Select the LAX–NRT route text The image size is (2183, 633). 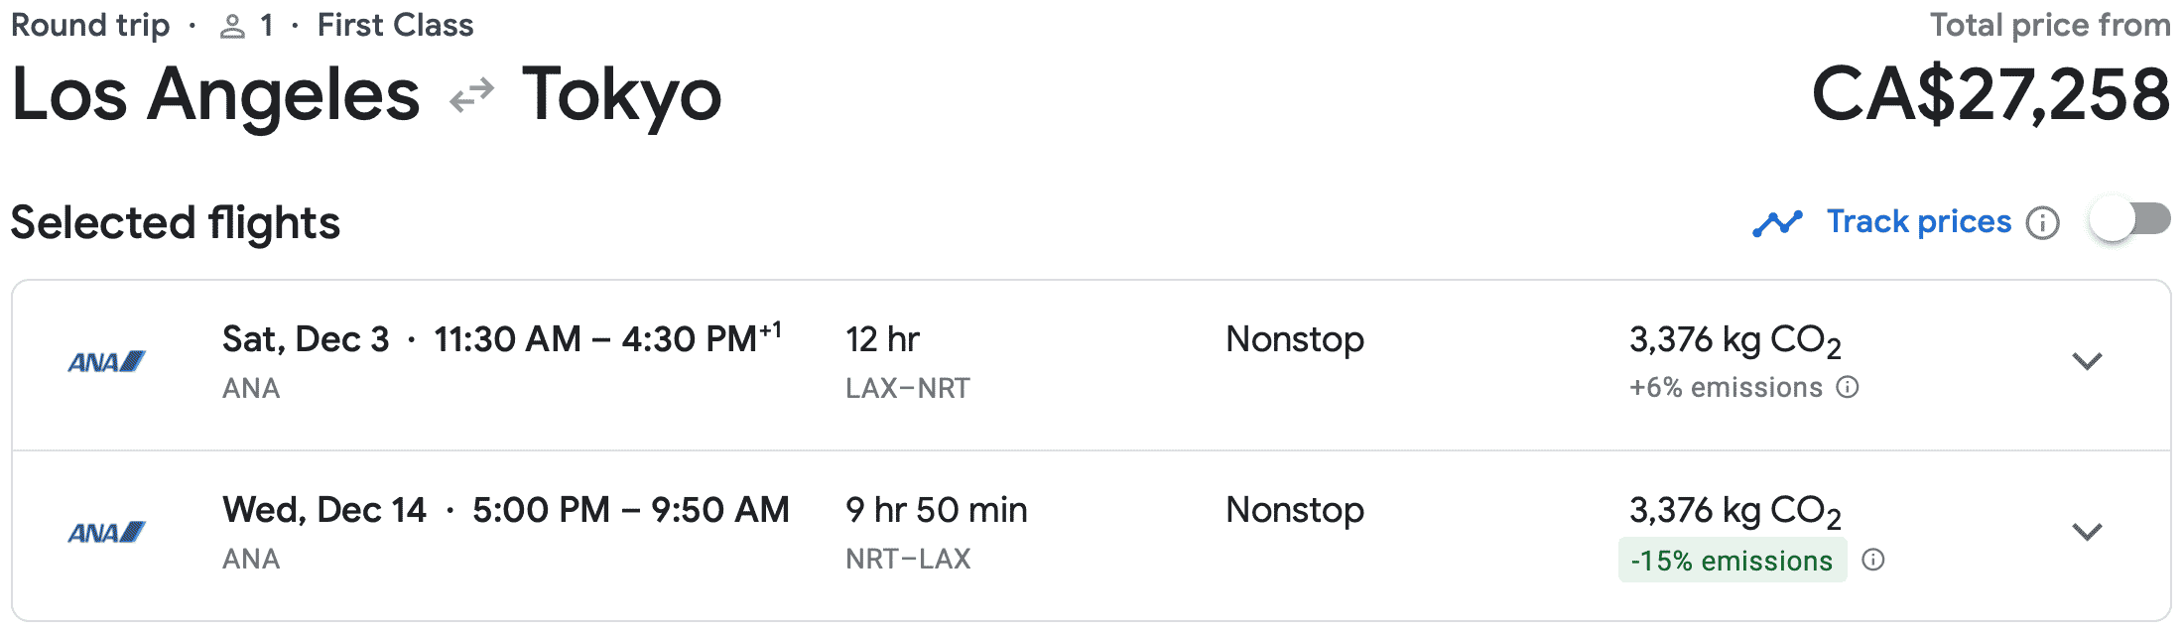[x=908, y=388]
